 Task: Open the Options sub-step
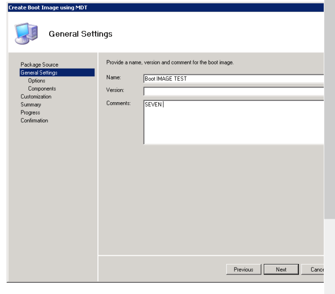point(36,80)
